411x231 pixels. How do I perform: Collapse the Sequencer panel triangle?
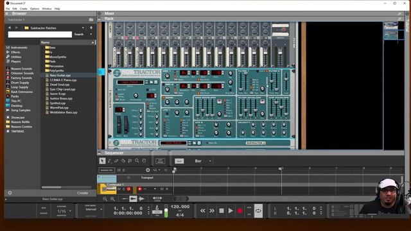(100, 153)
